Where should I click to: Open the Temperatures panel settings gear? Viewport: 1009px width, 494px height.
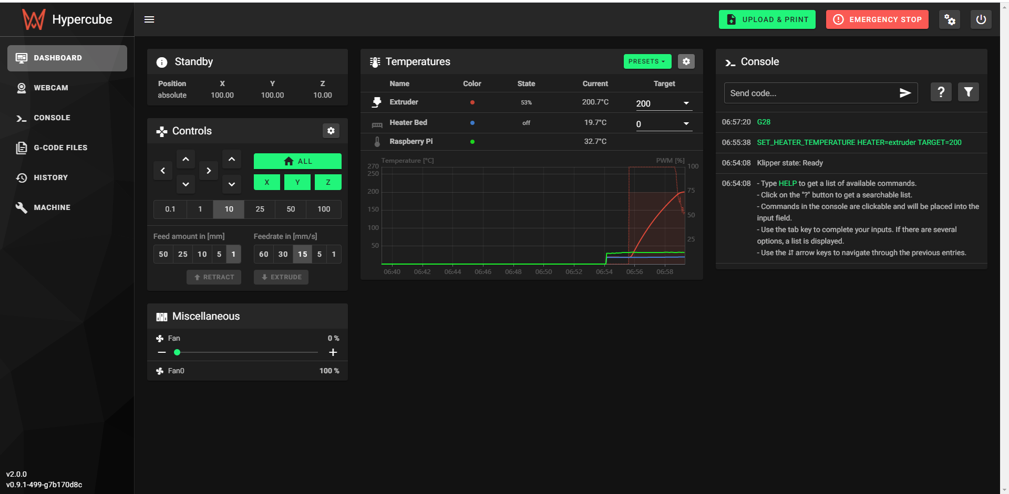point(686,61)
